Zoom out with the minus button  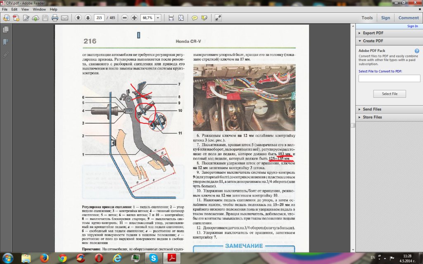point(125,18)
